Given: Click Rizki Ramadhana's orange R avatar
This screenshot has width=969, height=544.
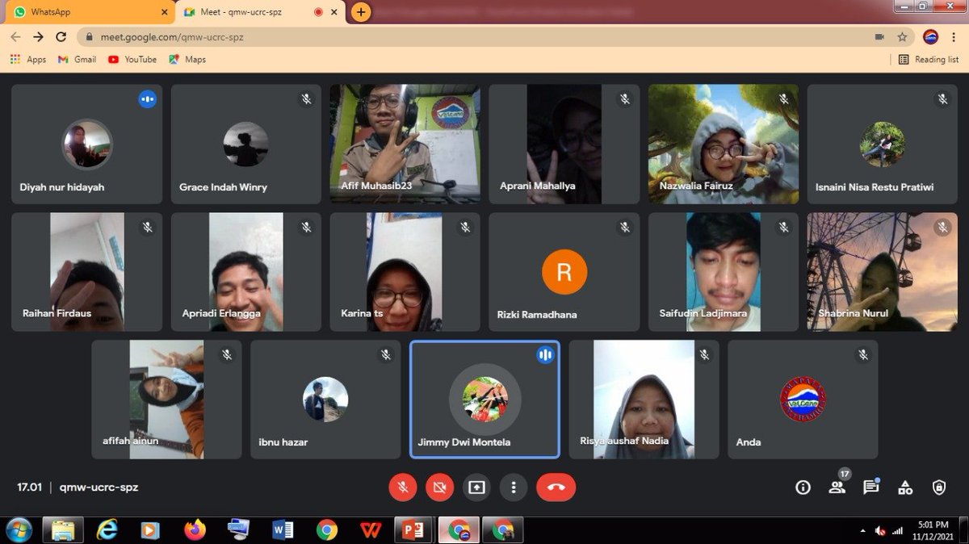Looking at the screenshot, I should click(x=564, y=272).
